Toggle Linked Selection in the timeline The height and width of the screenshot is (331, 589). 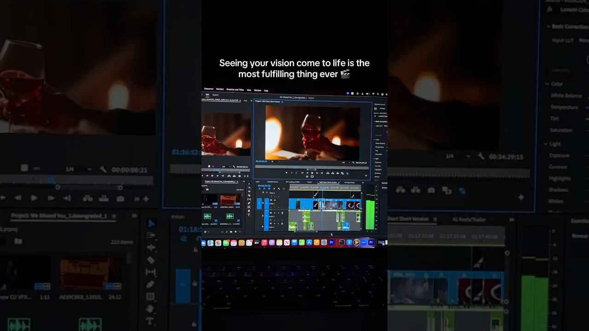(x=269, y=188)
